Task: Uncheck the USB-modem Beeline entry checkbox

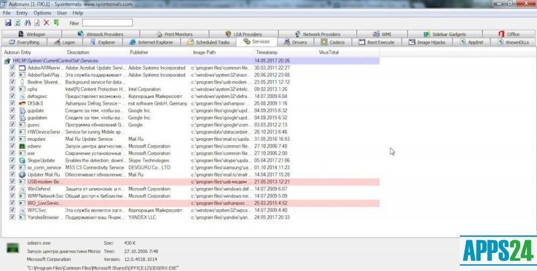Action: [x=13, y=182]
